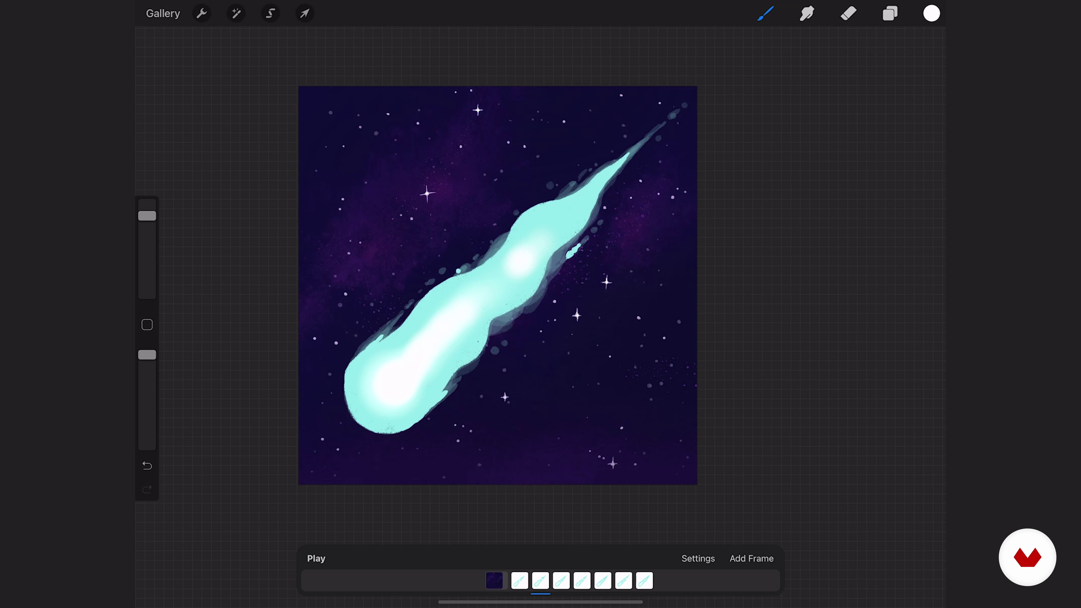The image size is (1081, 608).
Task: Select the fourth comet frame thumbnail
Action: coord(582,581)
